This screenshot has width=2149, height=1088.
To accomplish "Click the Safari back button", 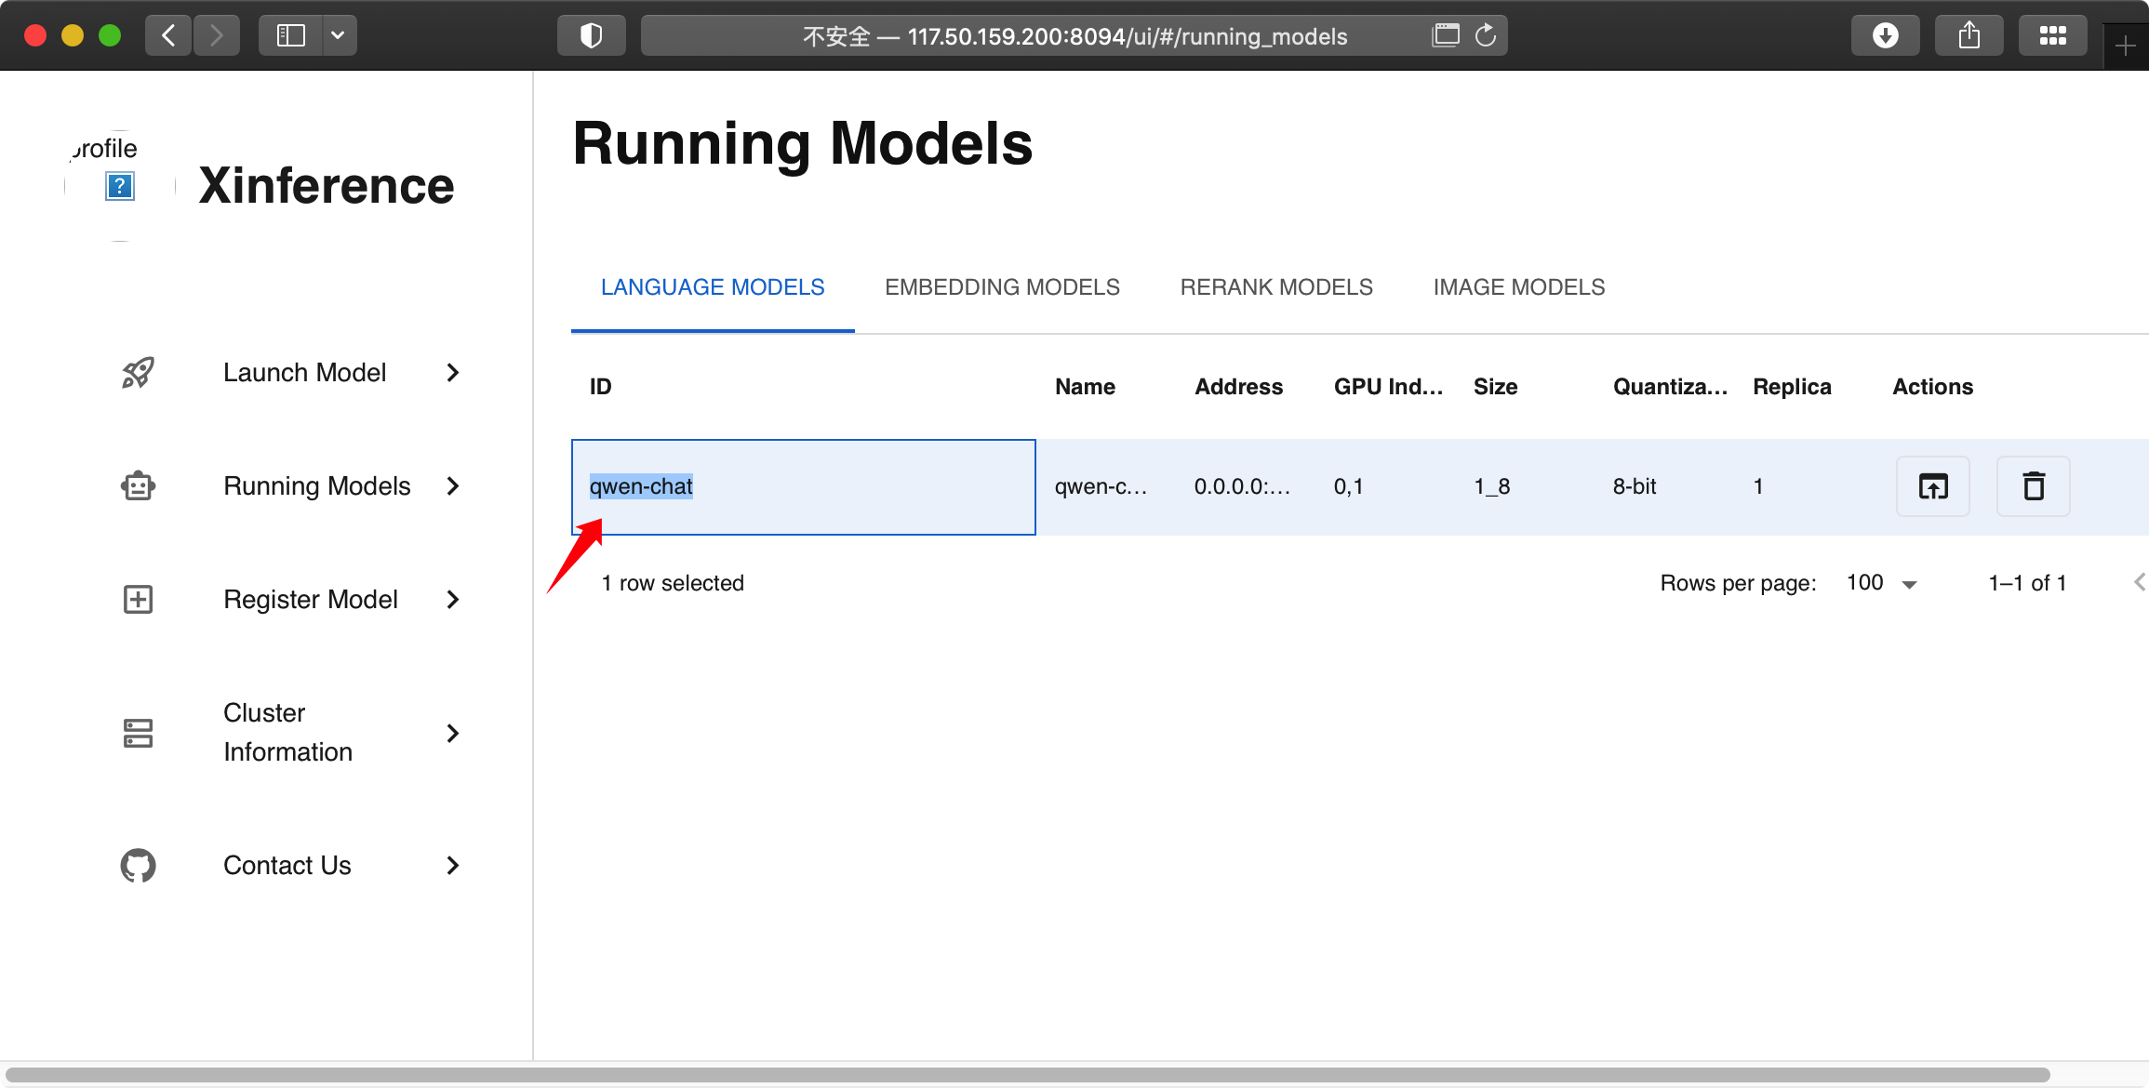I will tap(168, 36).
